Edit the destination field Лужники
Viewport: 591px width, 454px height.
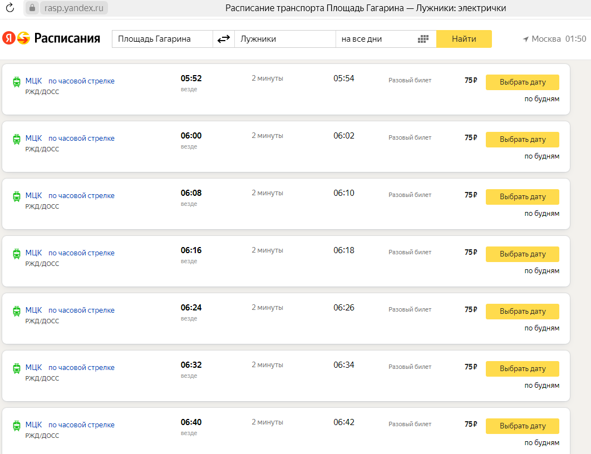tap(284, 39)
